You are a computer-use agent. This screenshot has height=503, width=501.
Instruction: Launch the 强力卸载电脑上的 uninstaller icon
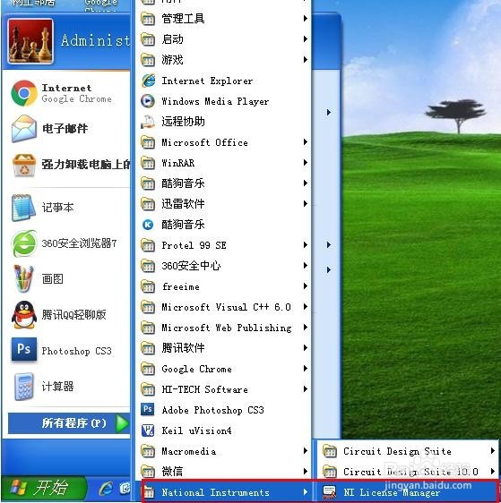[24, 166]
